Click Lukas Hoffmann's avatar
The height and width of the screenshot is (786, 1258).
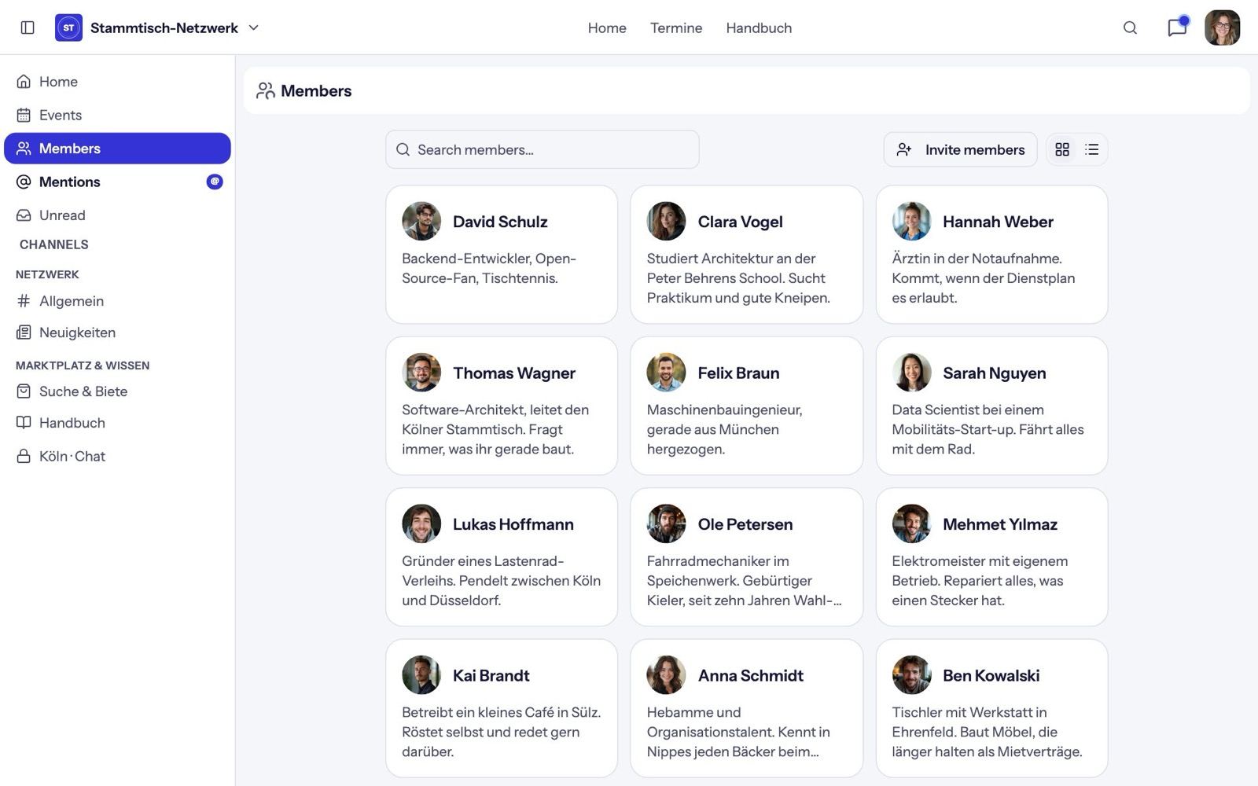[x=421, y=523]
